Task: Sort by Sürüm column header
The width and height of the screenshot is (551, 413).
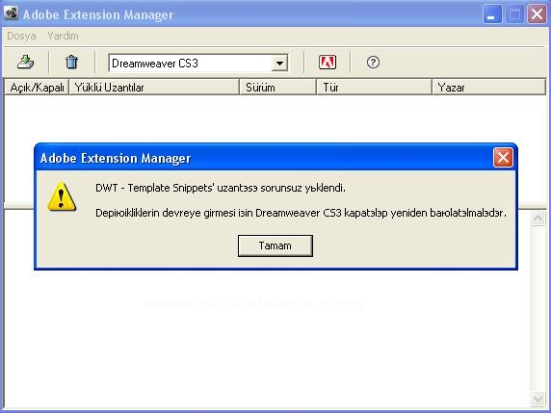Action: pos(278,88)
